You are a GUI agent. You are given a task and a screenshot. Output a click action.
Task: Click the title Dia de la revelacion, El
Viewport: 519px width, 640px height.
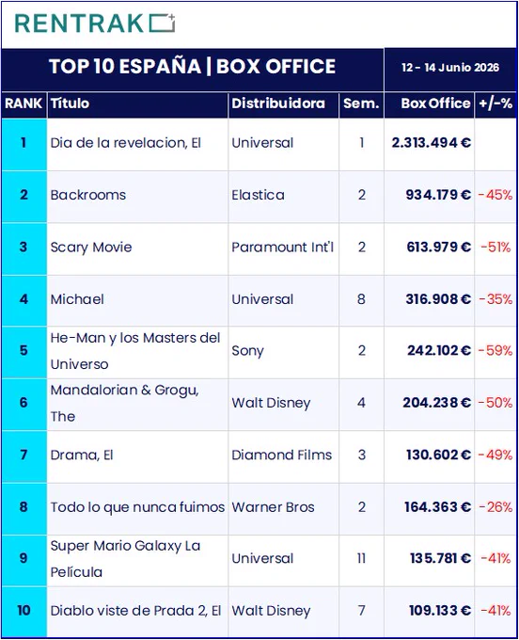126,143
